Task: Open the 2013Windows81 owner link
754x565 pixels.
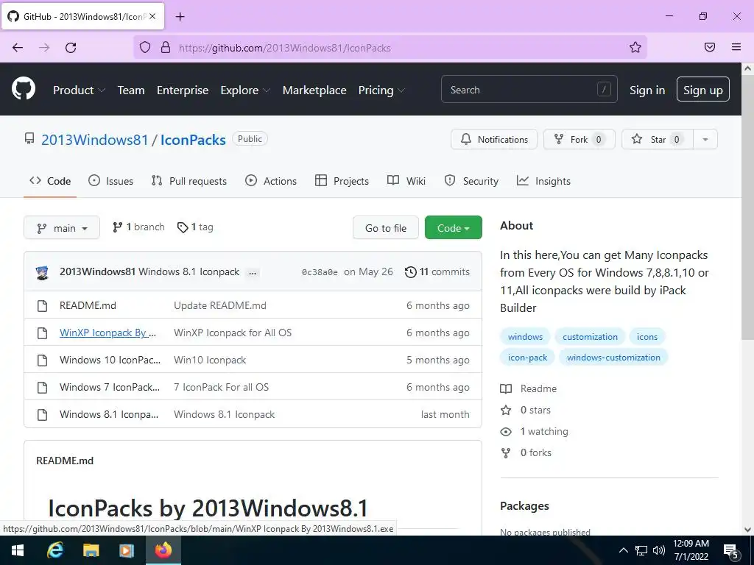Action: 95,140
